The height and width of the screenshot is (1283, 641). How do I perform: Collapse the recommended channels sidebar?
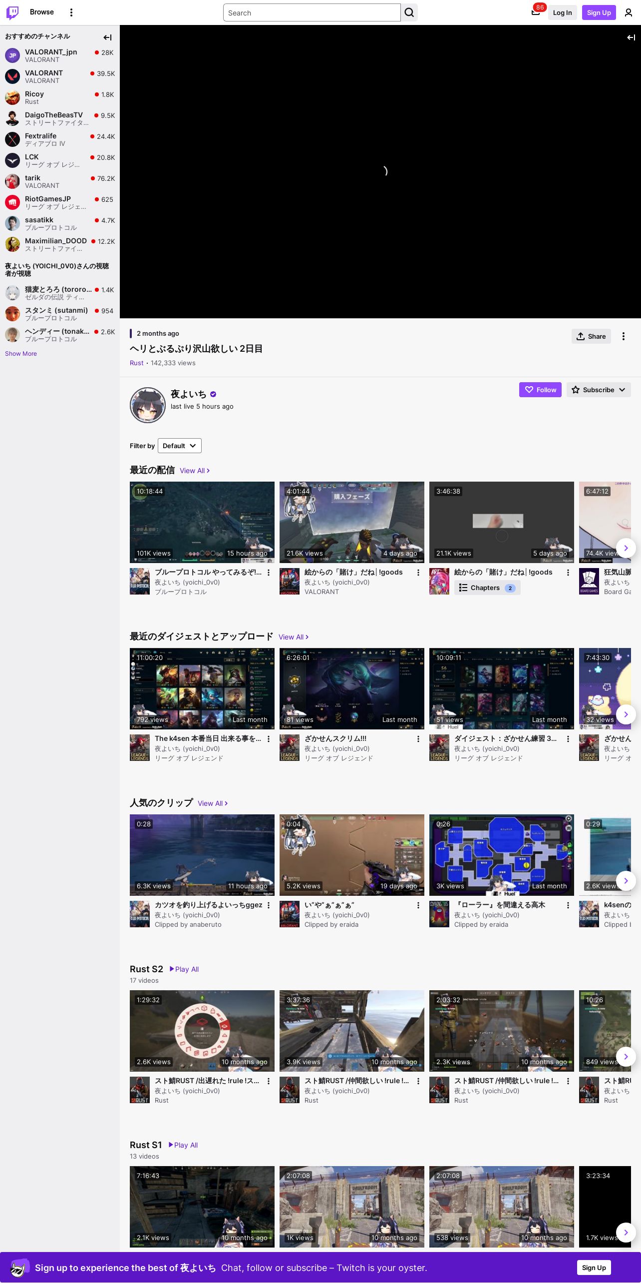pos(107,37)
